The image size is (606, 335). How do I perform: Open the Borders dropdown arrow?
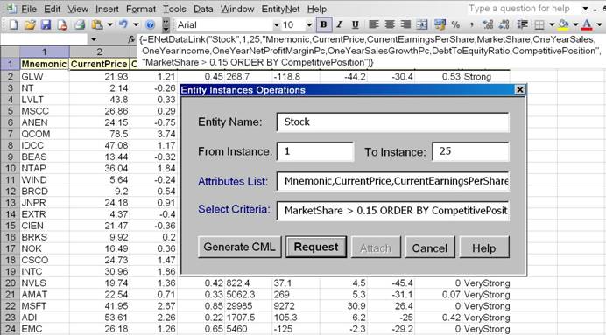[552, 25]
